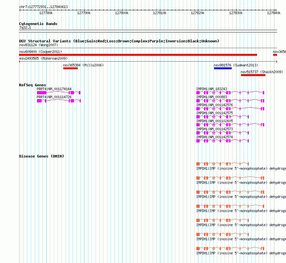Click the 127790k ruler label
Image resolution: width=286 pixels, height=263 pixels.
click(x=84, y=13)
